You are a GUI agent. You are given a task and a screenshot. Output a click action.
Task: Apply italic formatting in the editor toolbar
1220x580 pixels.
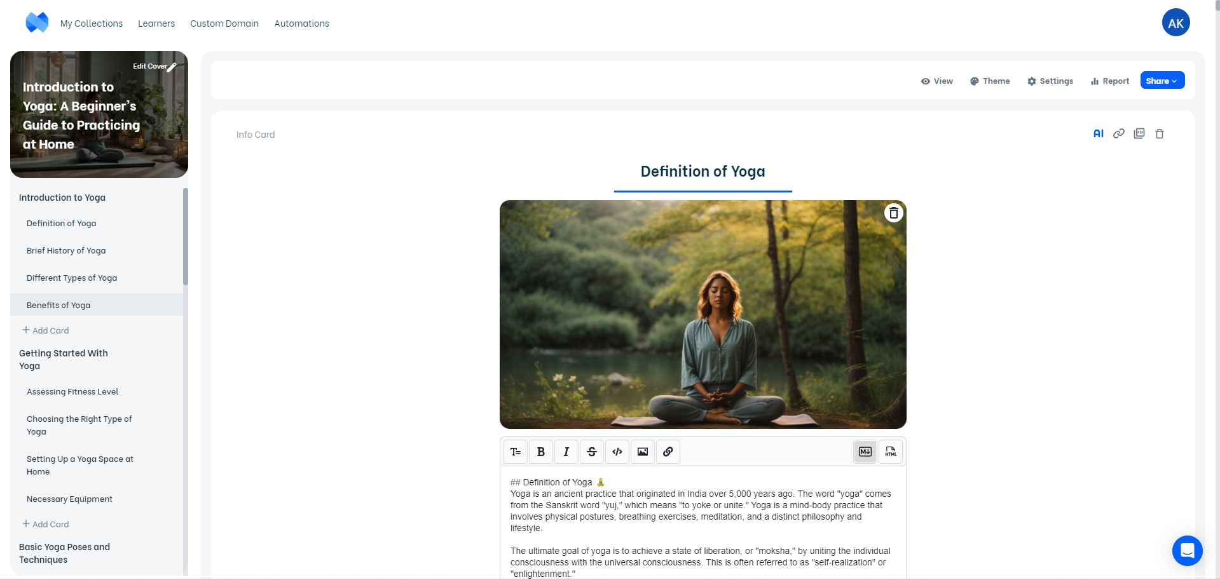coord(566,452)
